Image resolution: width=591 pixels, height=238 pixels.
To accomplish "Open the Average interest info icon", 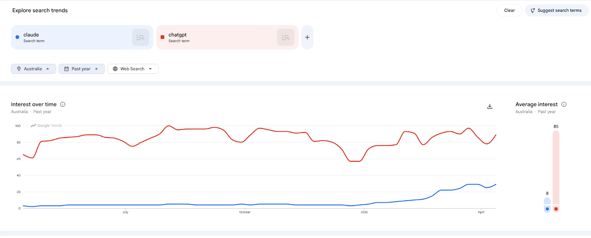I will coord(564,104).
